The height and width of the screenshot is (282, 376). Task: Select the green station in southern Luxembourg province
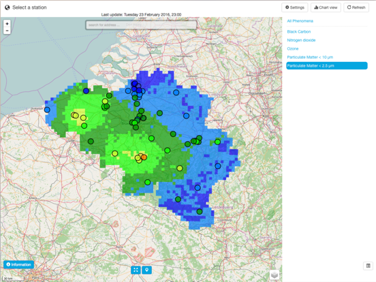[x=200, y=211]
